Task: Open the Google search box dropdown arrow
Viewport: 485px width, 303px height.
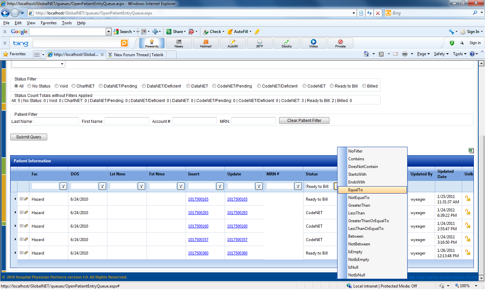Action: click(x=108, y=32)
